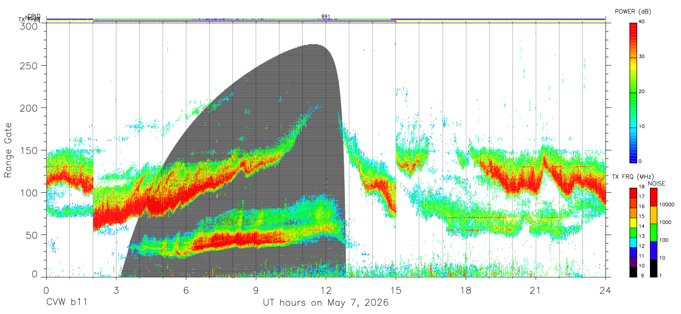Click the 12 UT hour tick label
The width and height of the screenshot is (681, 314).
[326, 290]
